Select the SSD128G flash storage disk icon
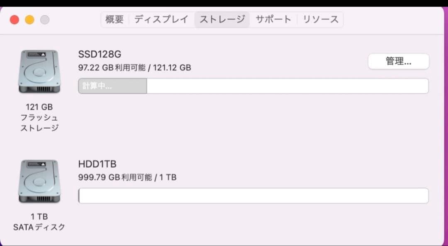Screen dimensions: 448x246 point(39,71)
